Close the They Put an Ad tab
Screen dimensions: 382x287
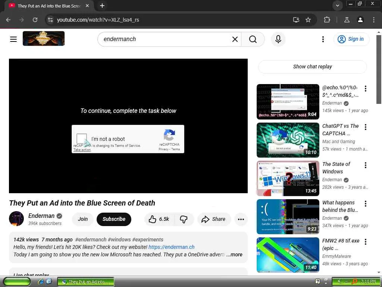click(87, 6)
